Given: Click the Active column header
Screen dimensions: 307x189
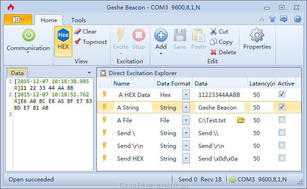Looking at the screenshot, I should [286, 84].
